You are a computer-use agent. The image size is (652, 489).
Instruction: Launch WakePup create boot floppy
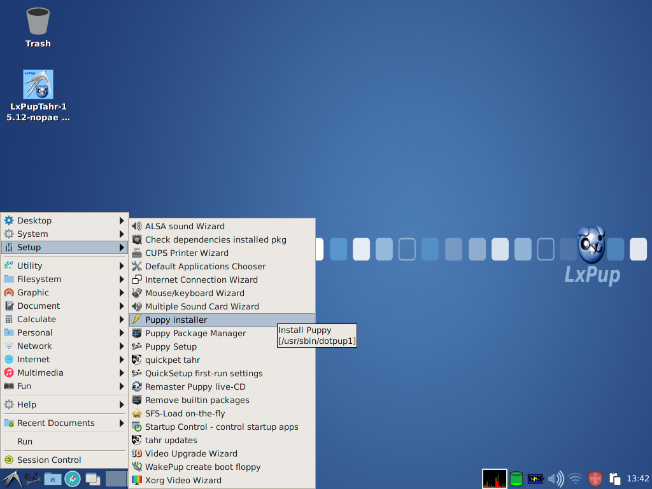[222, 467]
